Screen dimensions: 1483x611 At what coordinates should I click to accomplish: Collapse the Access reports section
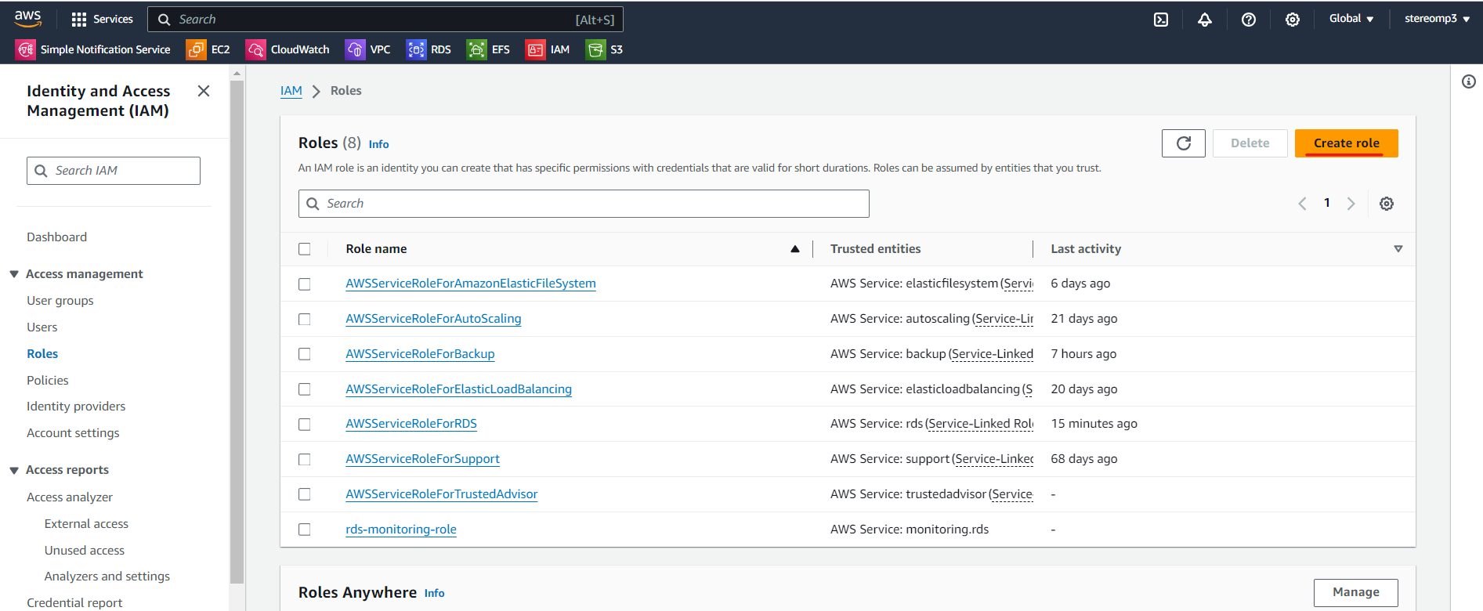(x=14, y=470)
